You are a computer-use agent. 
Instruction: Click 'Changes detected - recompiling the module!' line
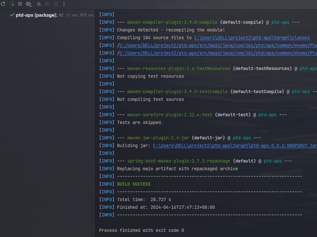171,30
